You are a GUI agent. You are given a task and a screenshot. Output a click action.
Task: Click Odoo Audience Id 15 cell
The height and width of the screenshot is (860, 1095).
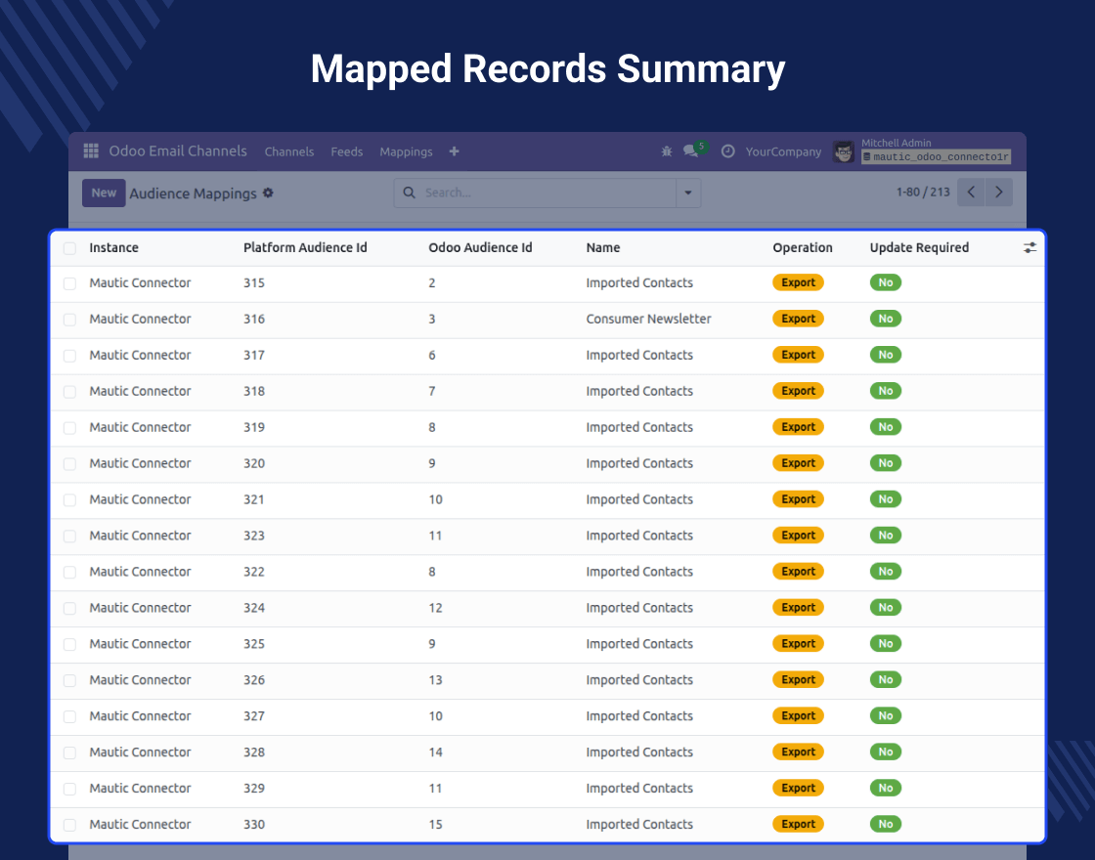pyautogui.click(x=436, y=825)
